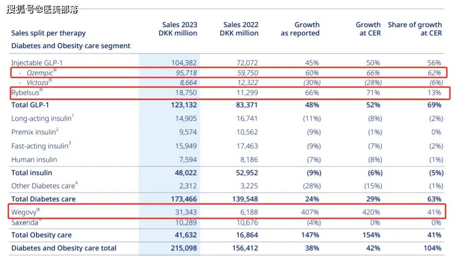
Task: Select the 'Injectable GLP-1' row label
Action: [37, 63]
